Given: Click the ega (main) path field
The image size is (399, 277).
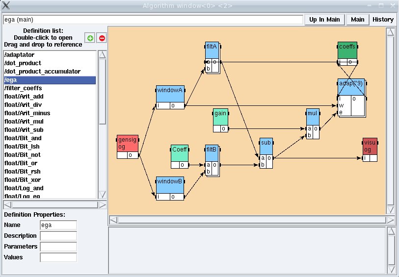Looking at the screenshot, I should [x=153, y=20].
